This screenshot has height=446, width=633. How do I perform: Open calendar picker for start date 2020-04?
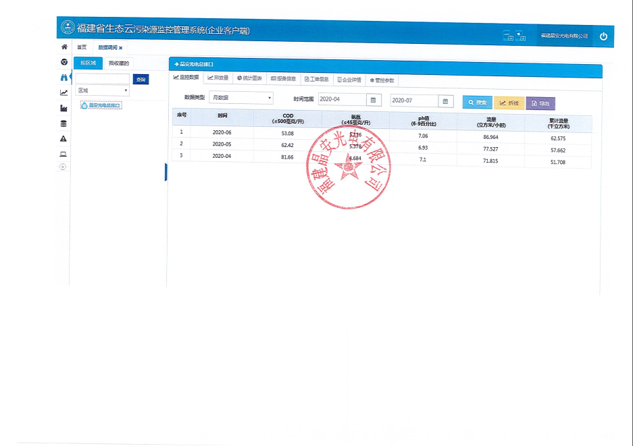373,100
